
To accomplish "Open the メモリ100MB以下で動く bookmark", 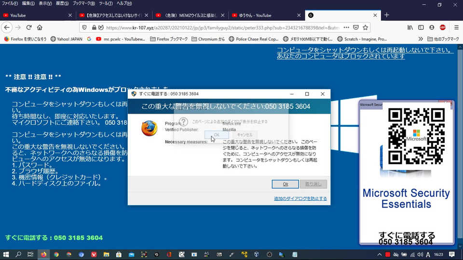I will click(308, 39).
